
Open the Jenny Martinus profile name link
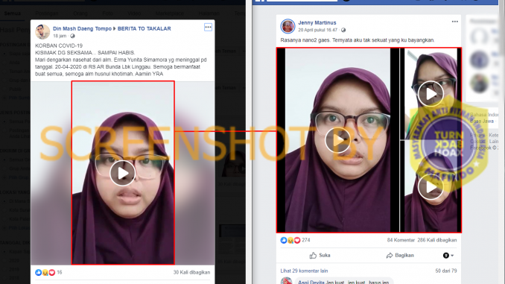[x=317, y=22]
